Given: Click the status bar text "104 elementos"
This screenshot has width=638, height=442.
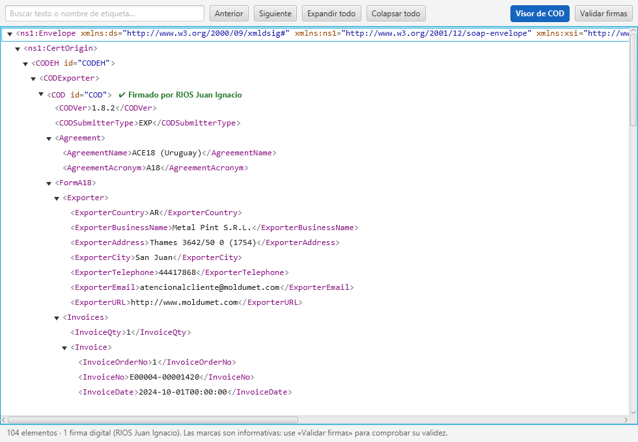Looking at the screenshot, I should (x=32, y=433).
